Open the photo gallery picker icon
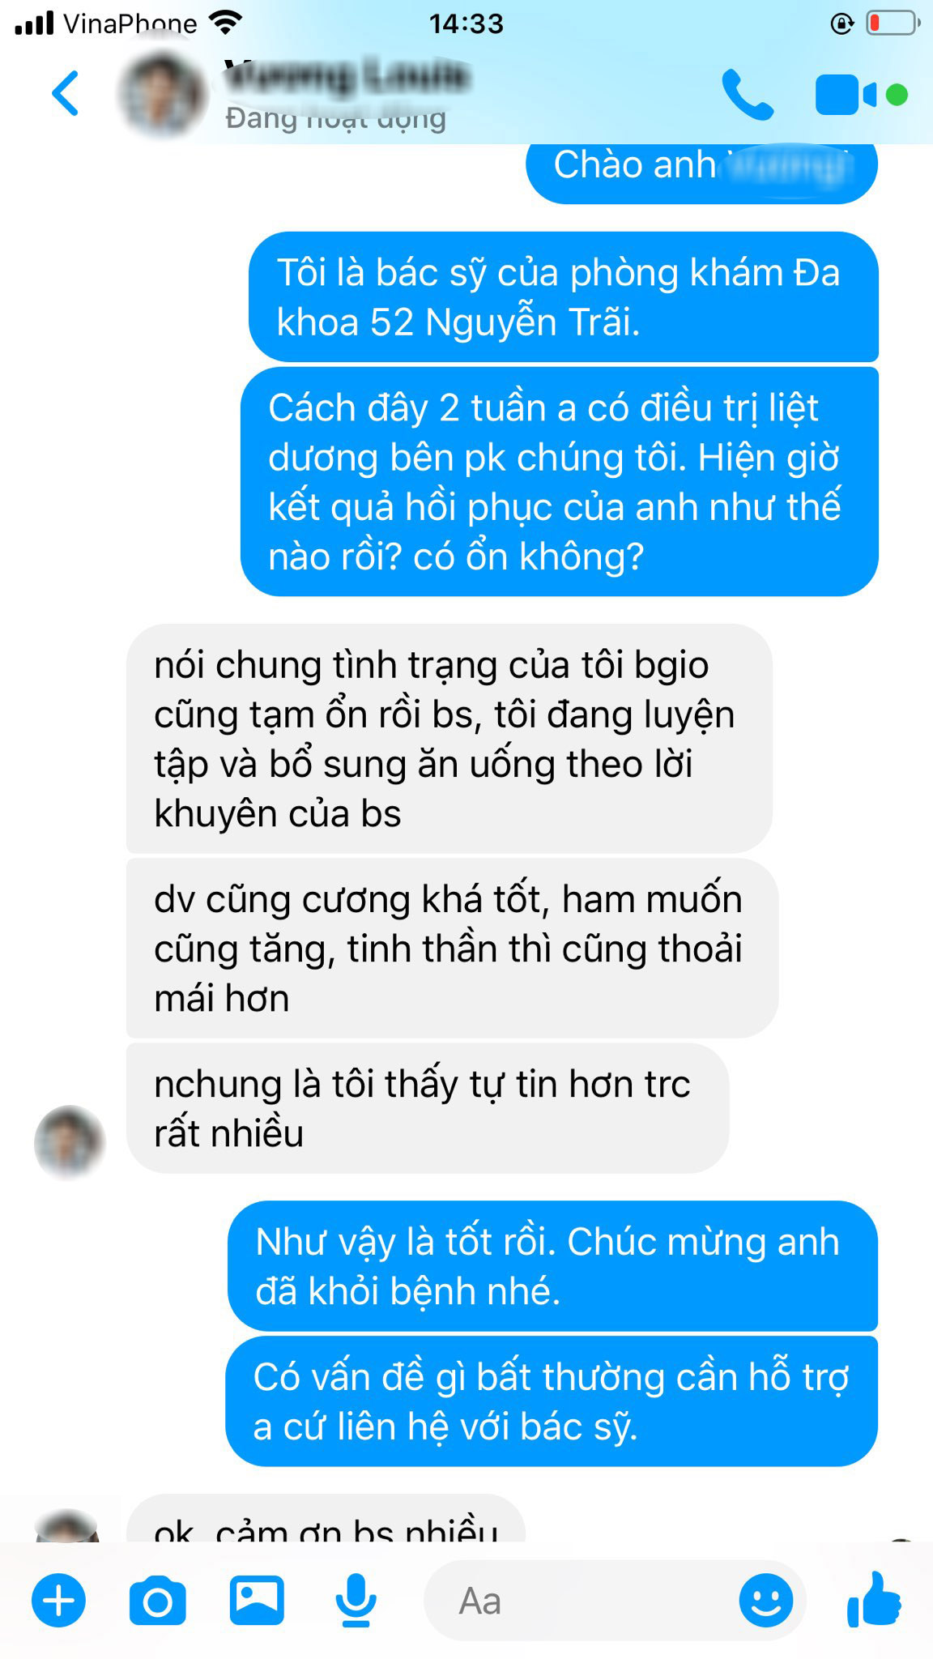933x1659 pixels. 257,1601
